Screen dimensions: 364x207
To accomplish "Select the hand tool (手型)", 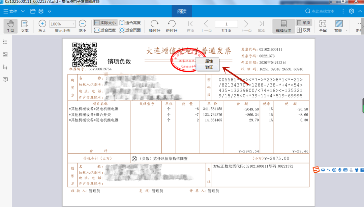I will 10,26.
